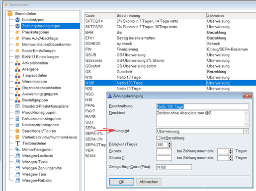This screenshot has height=191, width=256.
Task: Click the Mehrwertsteuer/Steuerkonten icon
Action: coord(17,45)
